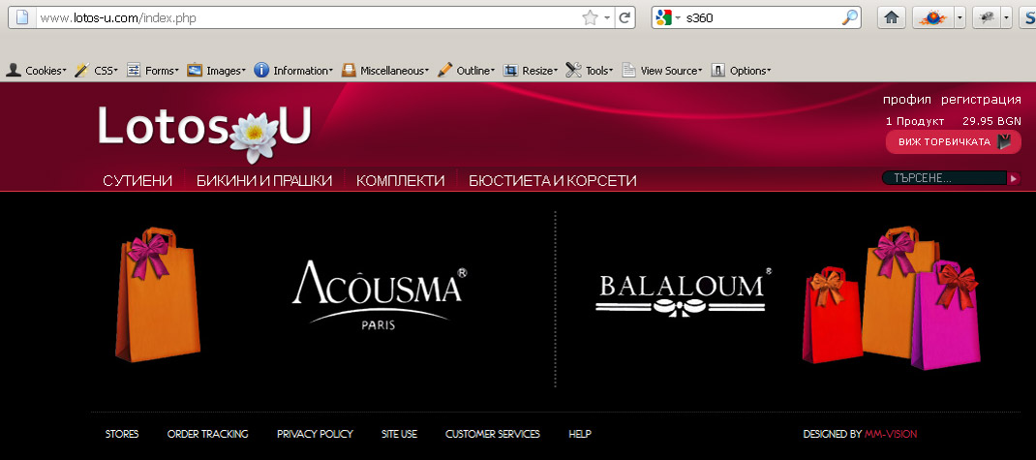Open the HELP footer link
1036x460 pixels.
coord(579,434)
